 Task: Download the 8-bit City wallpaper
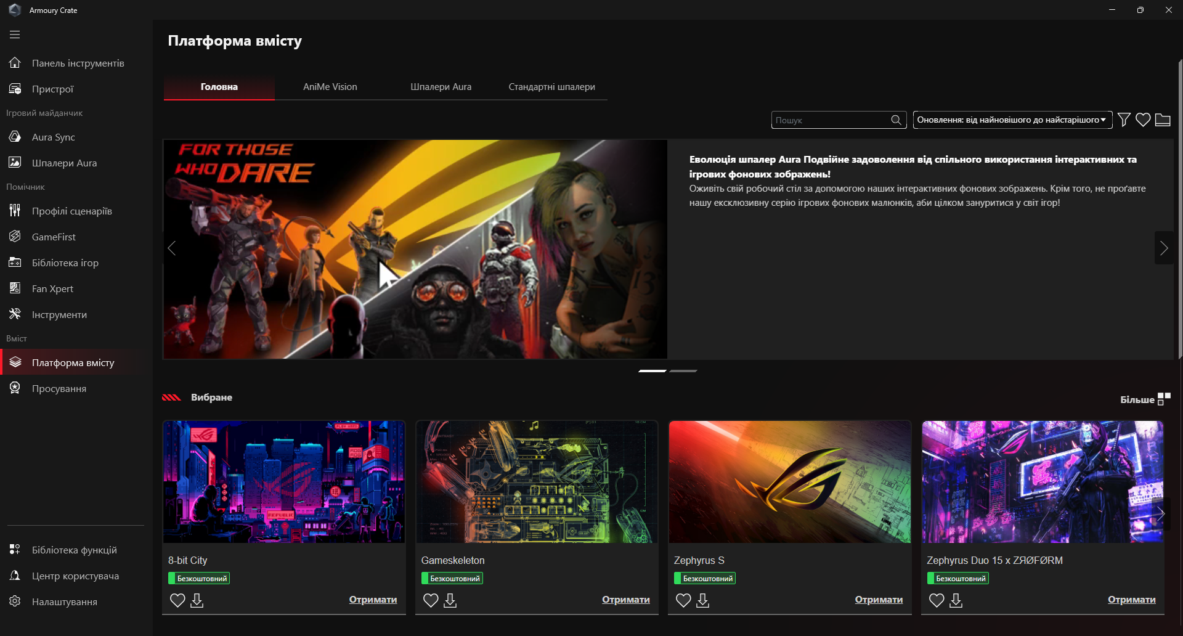(197, 600)
